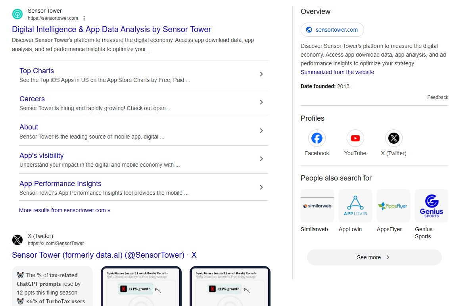Image resolution: width=449 pixels, height=306 pixels.
Task: Click the AppsFlyer label
Action: (x=389, y=229)
